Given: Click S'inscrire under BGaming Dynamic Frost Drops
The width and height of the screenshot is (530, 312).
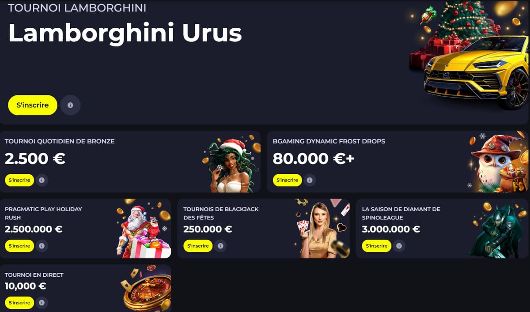Looking at the screenshot, I should tap(288, 180).
